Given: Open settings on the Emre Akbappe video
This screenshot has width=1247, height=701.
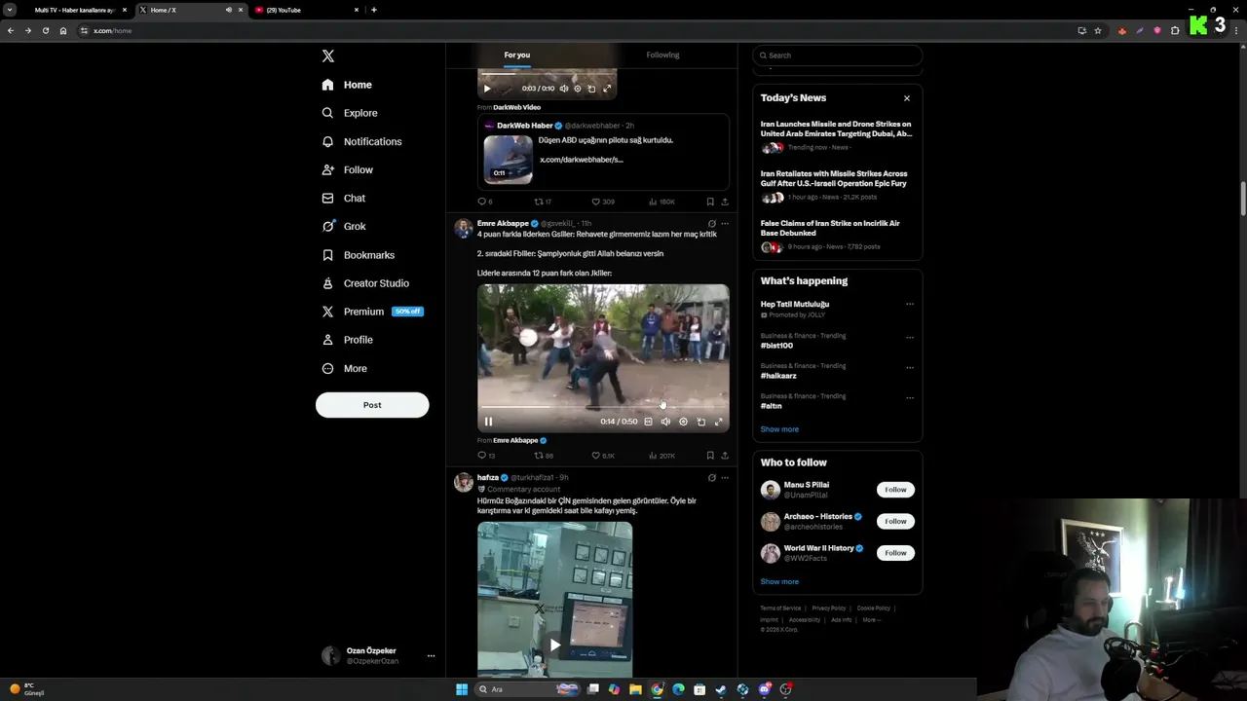Looking at the screenshot, I should point(683,422).
